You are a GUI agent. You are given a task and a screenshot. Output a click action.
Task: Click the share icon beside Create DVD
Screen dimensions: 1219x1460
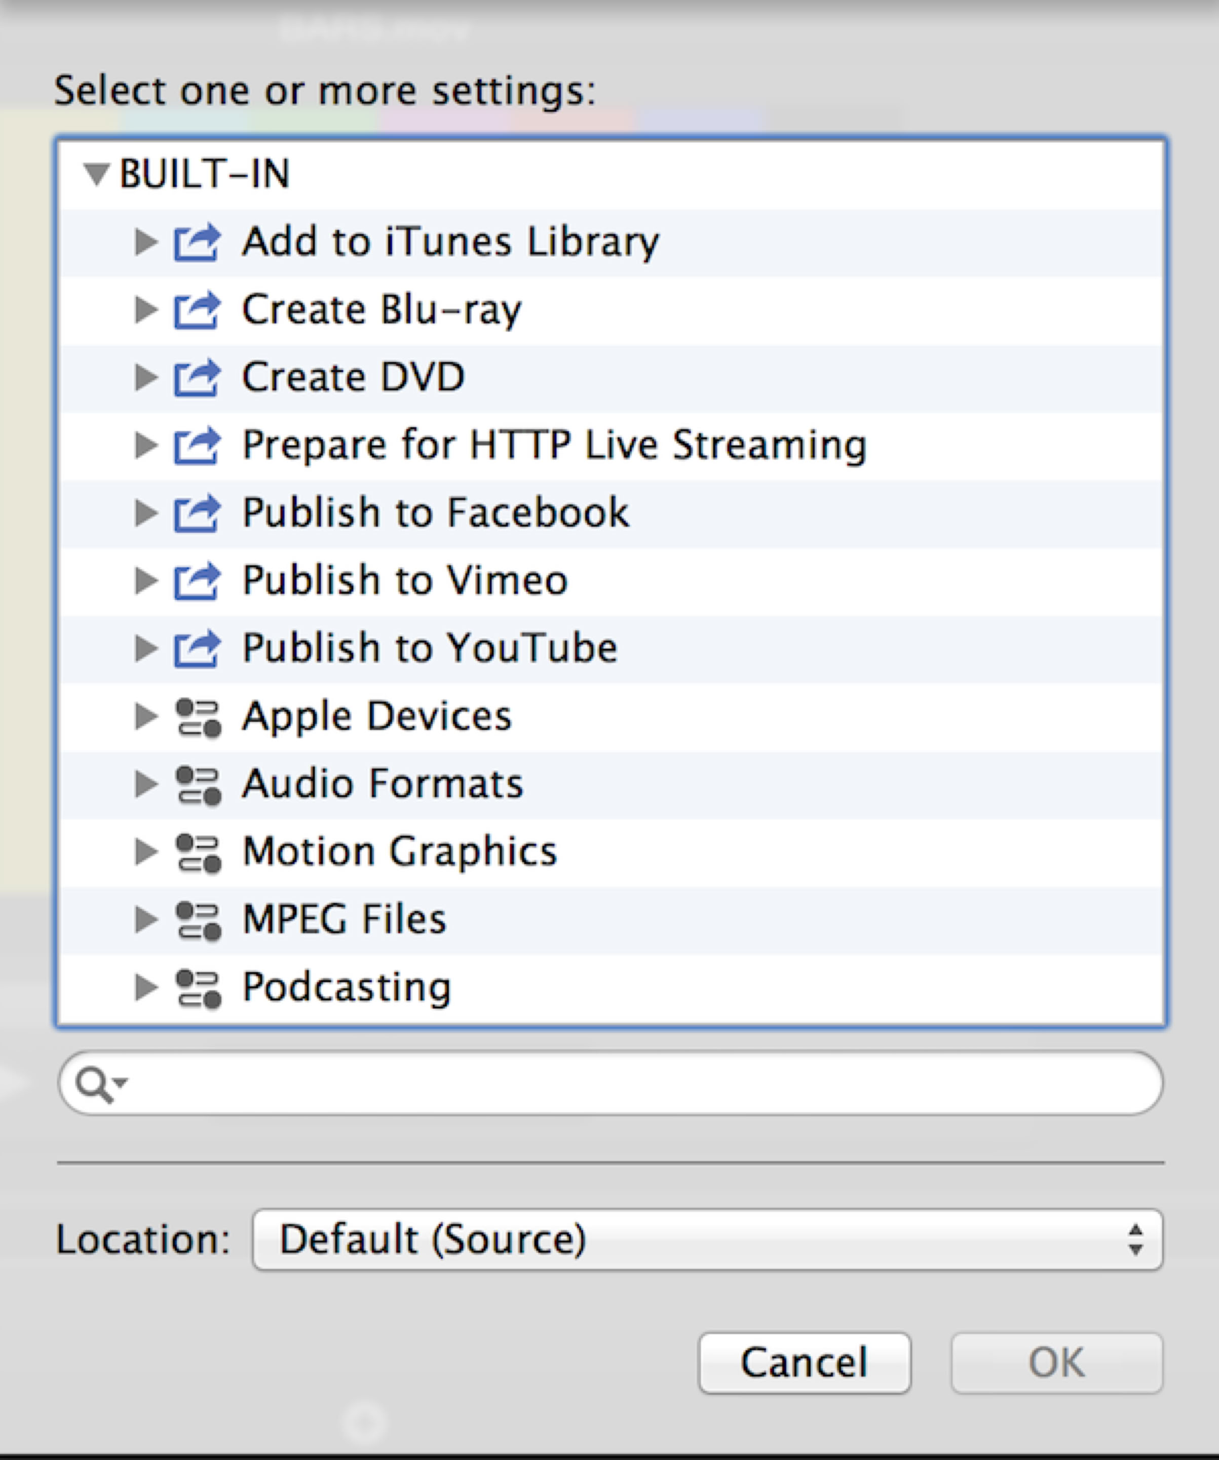[197, 378]
